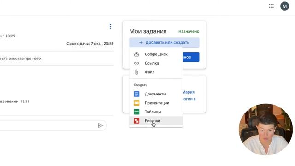
Task: Click the webcam presenter thumbnail
Action: coord(265,129)
